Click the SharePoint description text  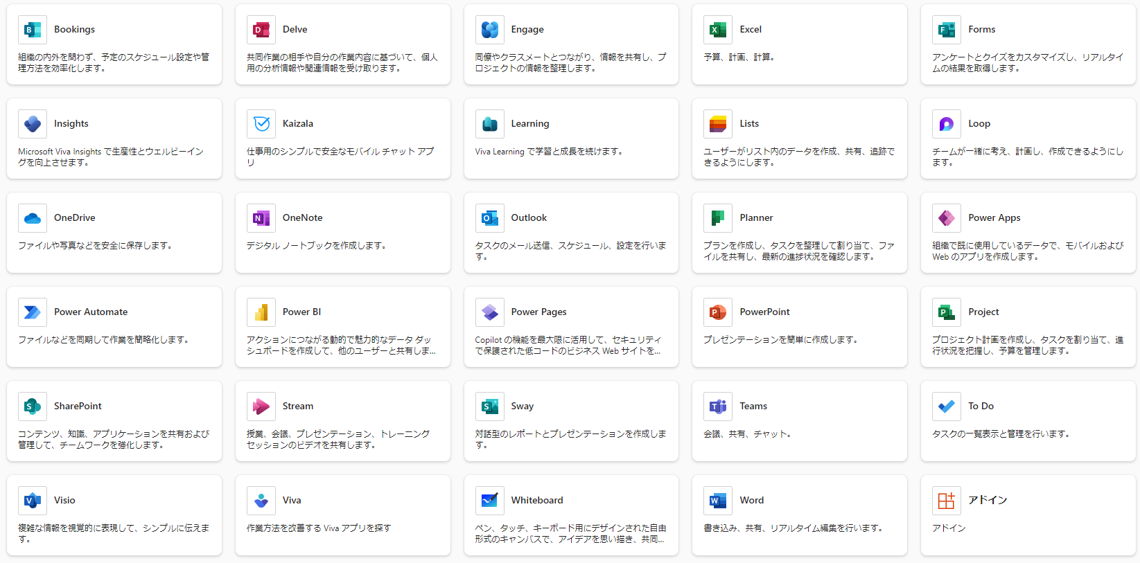point(114,439)
